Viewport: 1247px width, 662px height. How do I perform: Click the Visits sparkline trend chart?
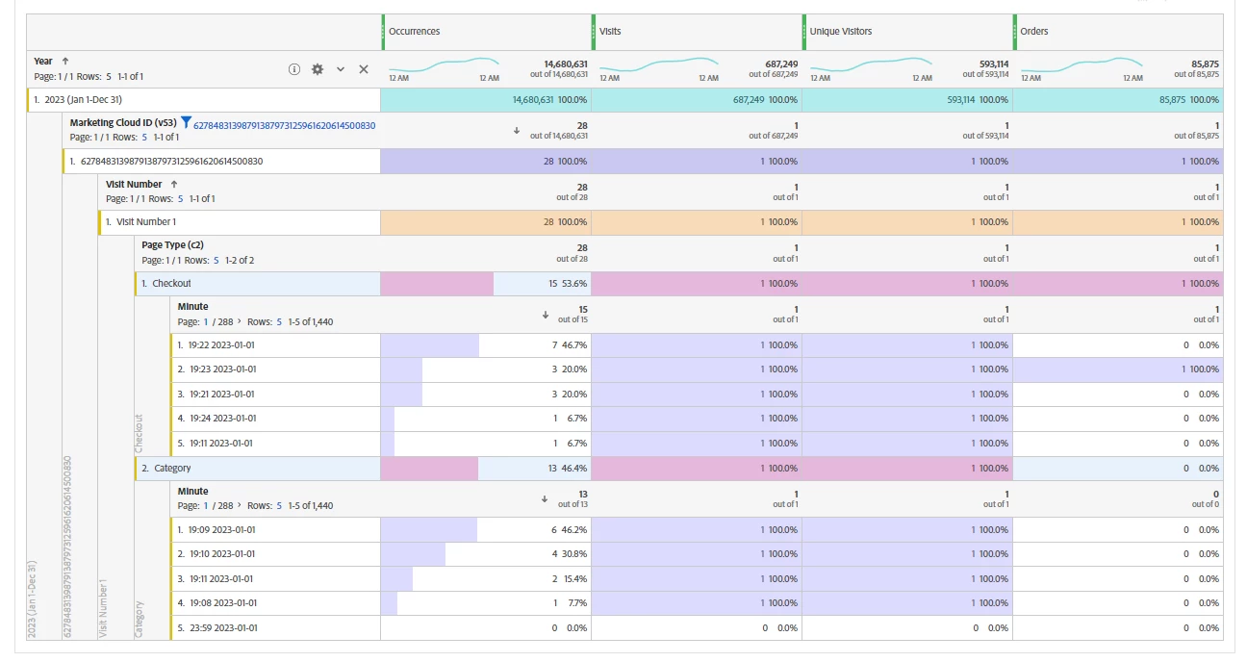[x=658, y=66]
